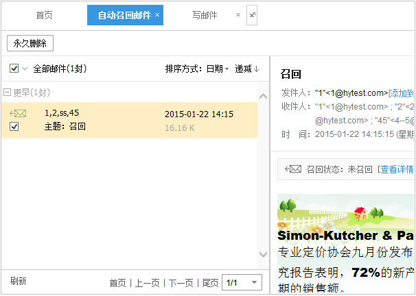This screenshot has width=416, height=296.
Task: Click the 永久删除 button
Action: [x=30, y=42]
